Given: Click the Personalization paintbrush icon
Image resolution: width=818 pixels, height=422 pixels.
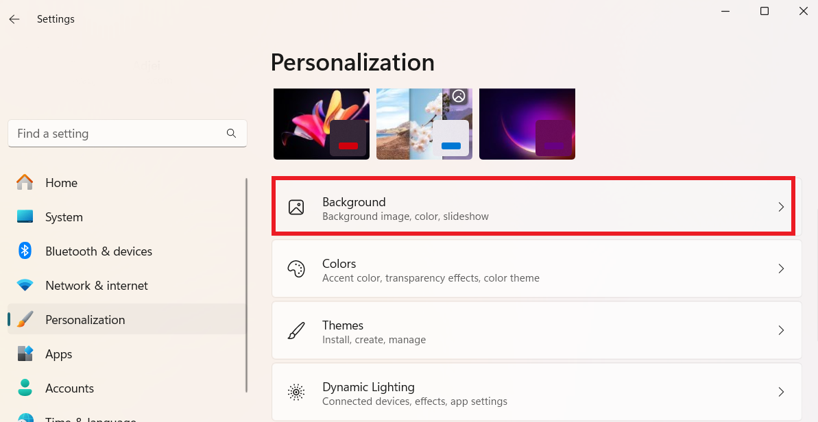Looking at the screenshot, I should click(x=25, y=319).
